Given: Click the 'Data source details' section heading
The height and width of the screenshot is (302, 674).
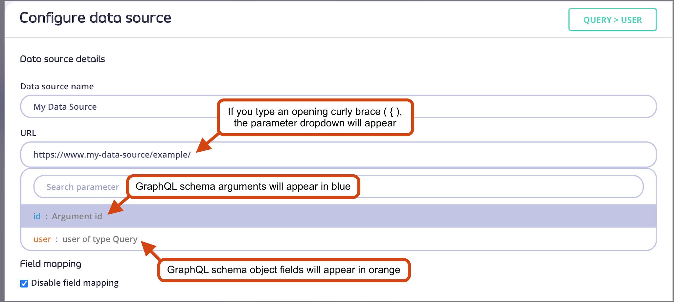Looking at the screenshot, I should click(x=62, y=59).
